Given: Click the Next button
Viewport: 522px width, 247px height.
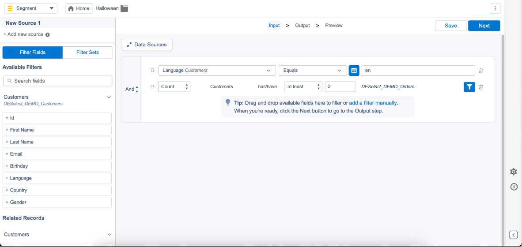Looking at the screenshot, I should coord(484,26).
